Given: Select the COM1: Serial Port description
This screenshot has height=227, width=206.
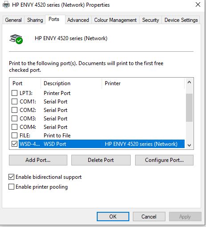Looking at the screenshot, I should pyautogui.click(x=55, y=102).
